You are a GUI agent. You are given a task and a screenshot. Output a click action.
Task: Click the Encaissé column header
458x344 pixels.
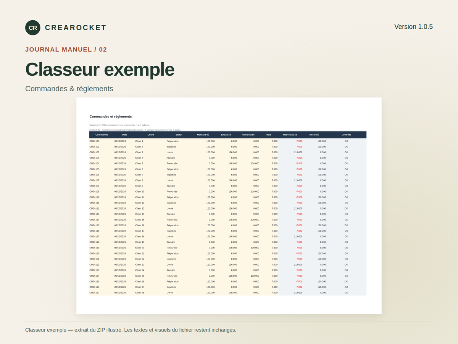point(226,135)
